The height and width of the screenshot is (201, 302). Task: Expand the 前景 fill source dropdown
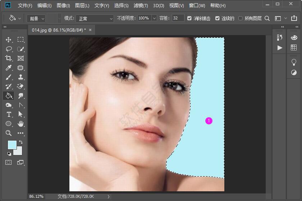point(37,18)
